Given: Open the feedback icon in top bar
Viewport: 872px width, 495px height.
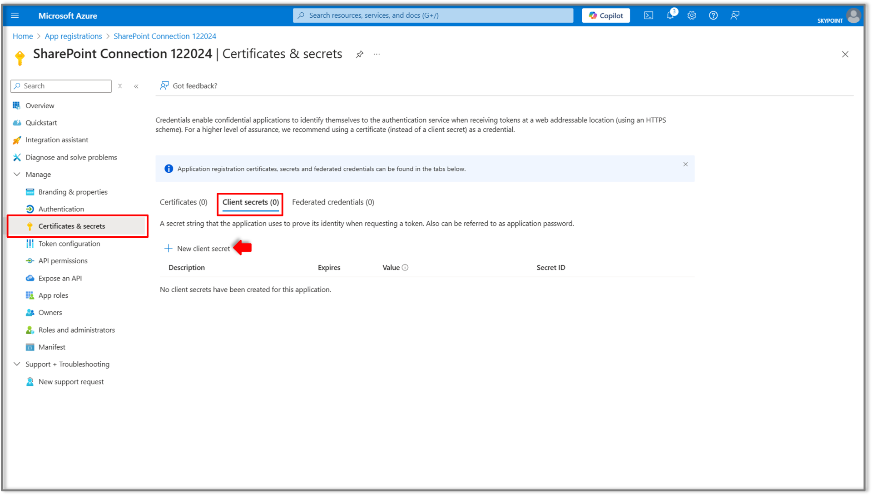Looking at the screenshot, I should 735,15.
